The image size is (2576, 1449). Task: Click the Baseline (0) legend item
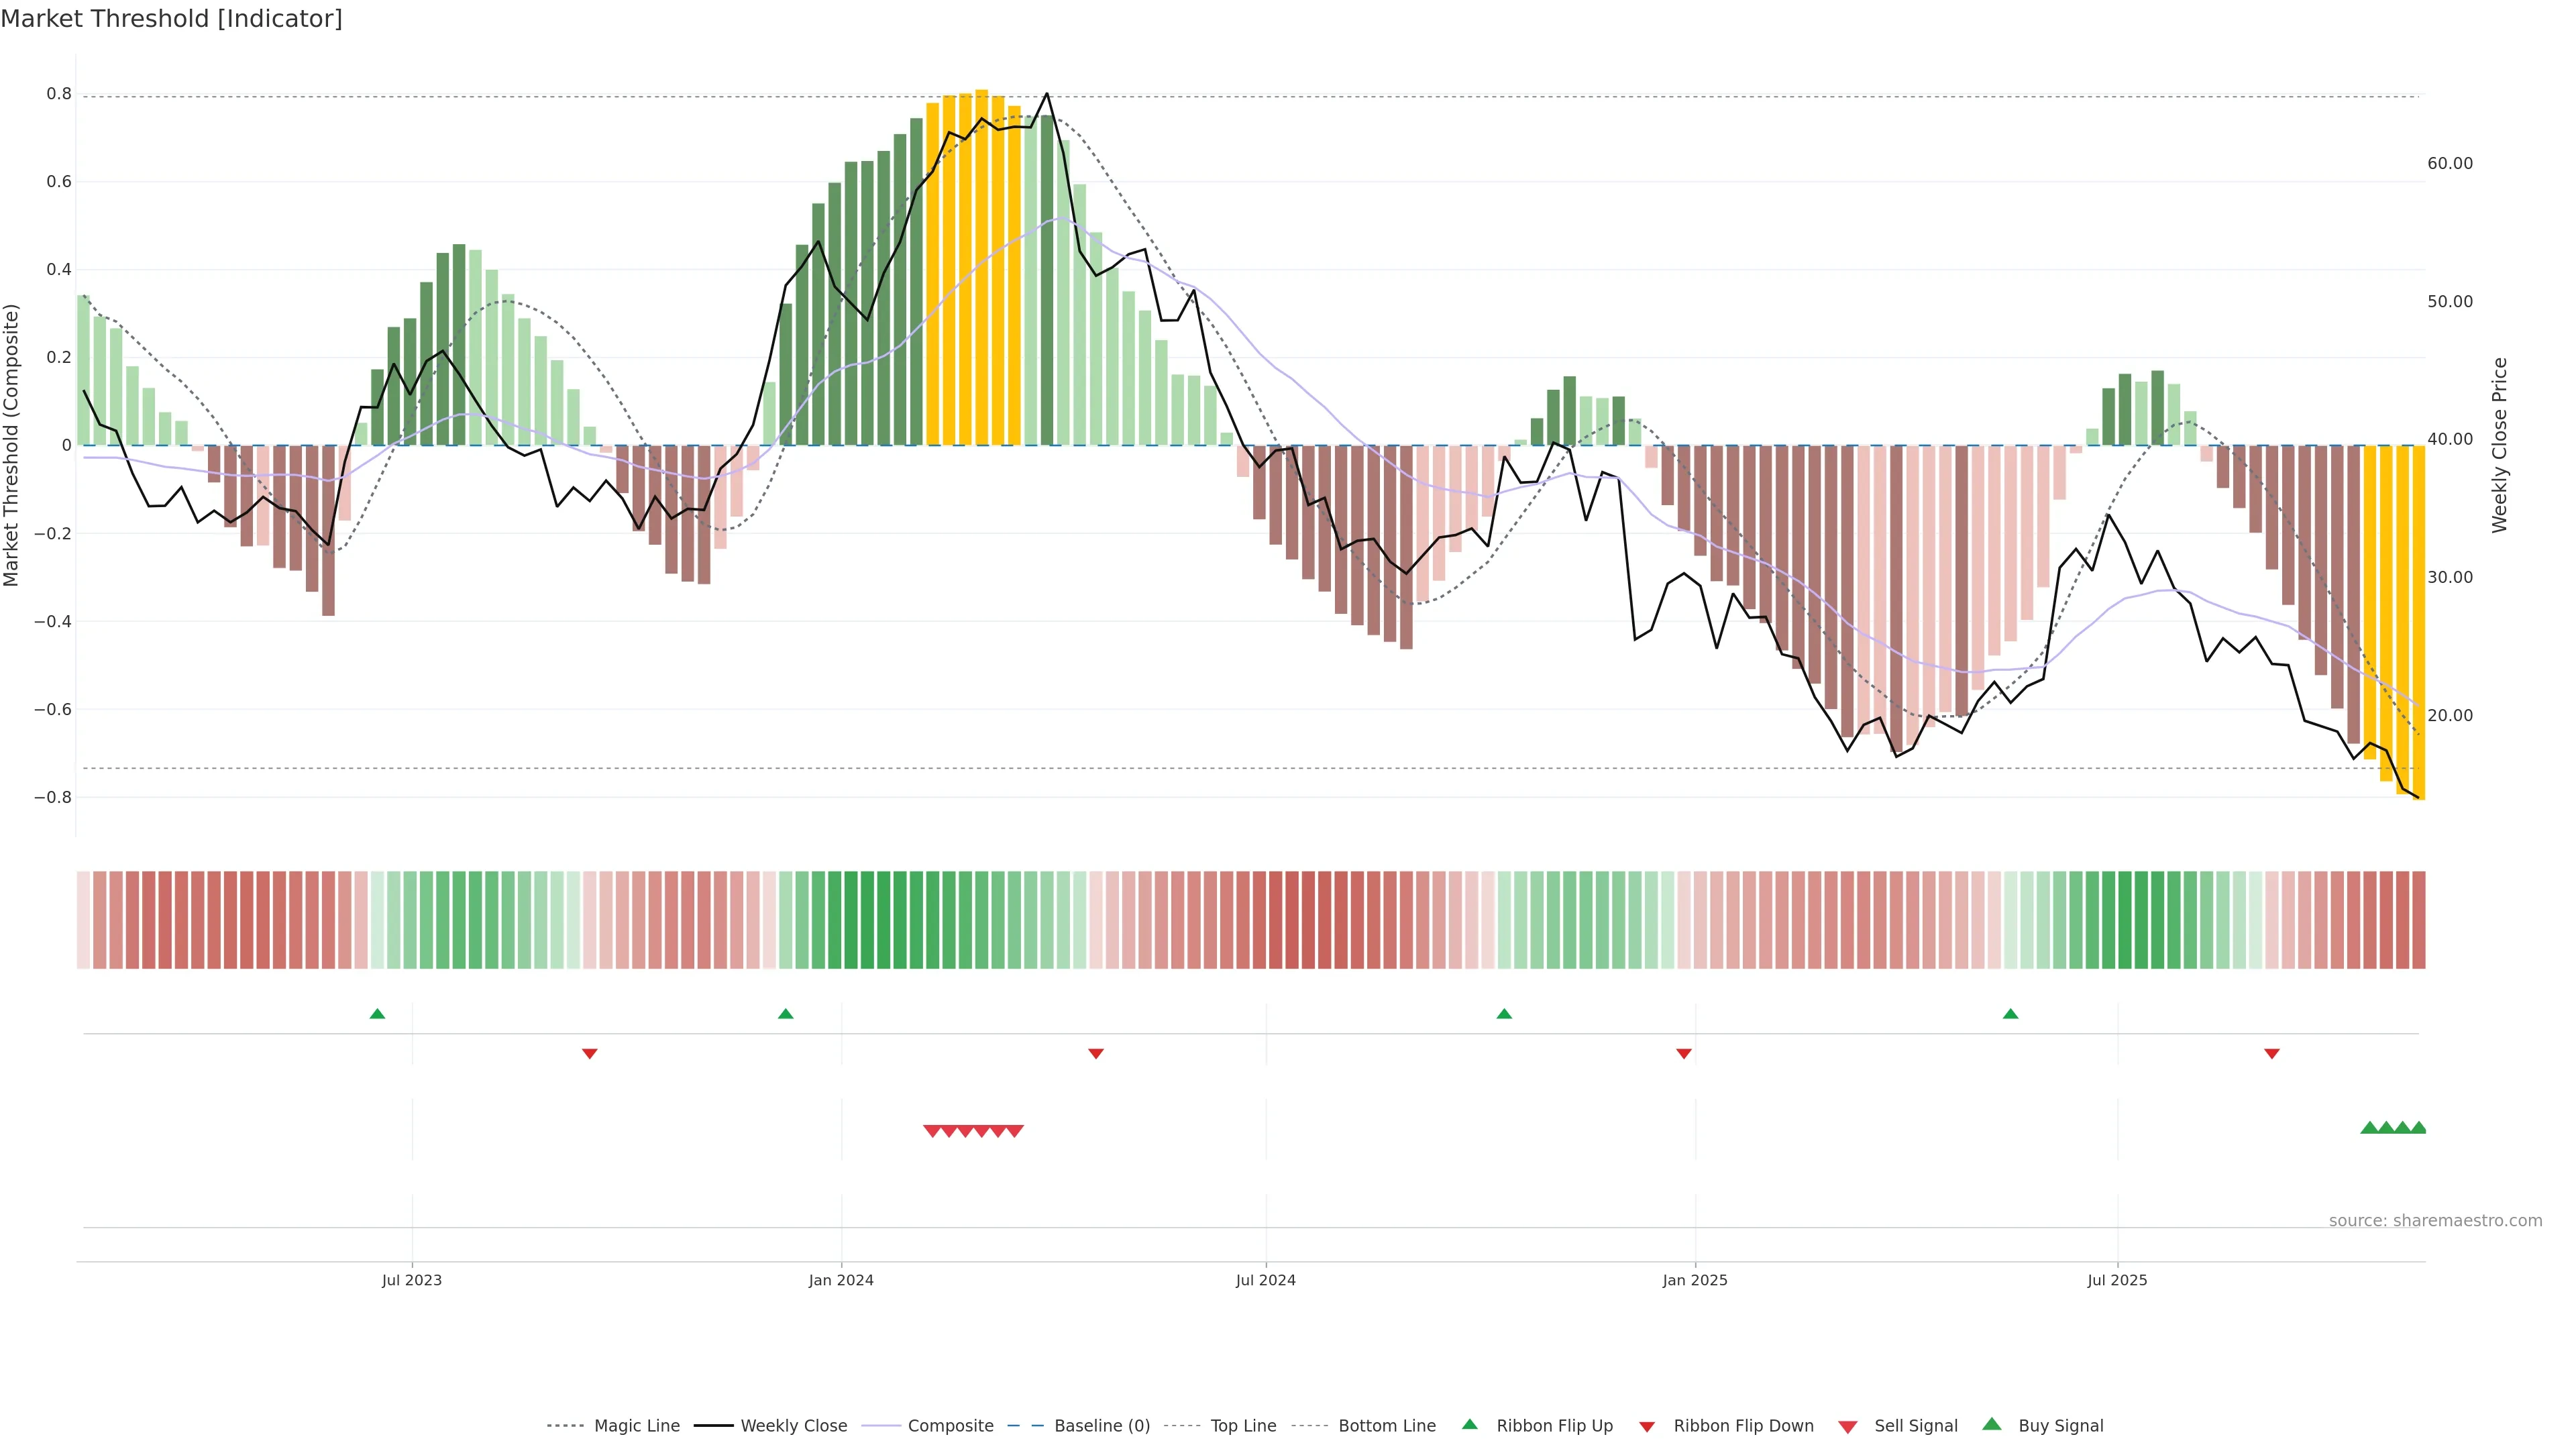[x=1101, y=1426]
